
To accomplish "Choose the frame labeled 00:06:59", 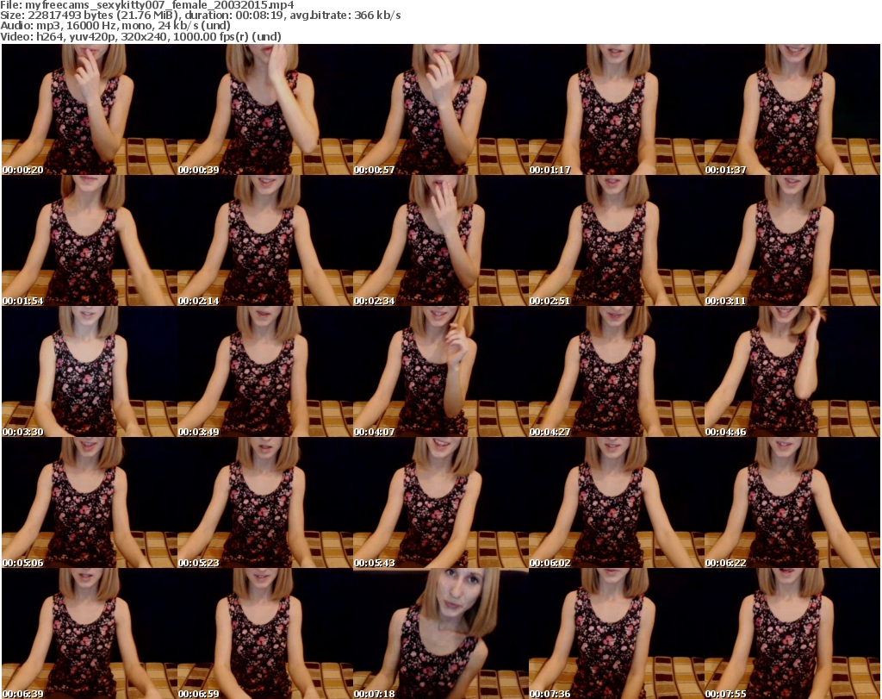I will pos(265,633).
